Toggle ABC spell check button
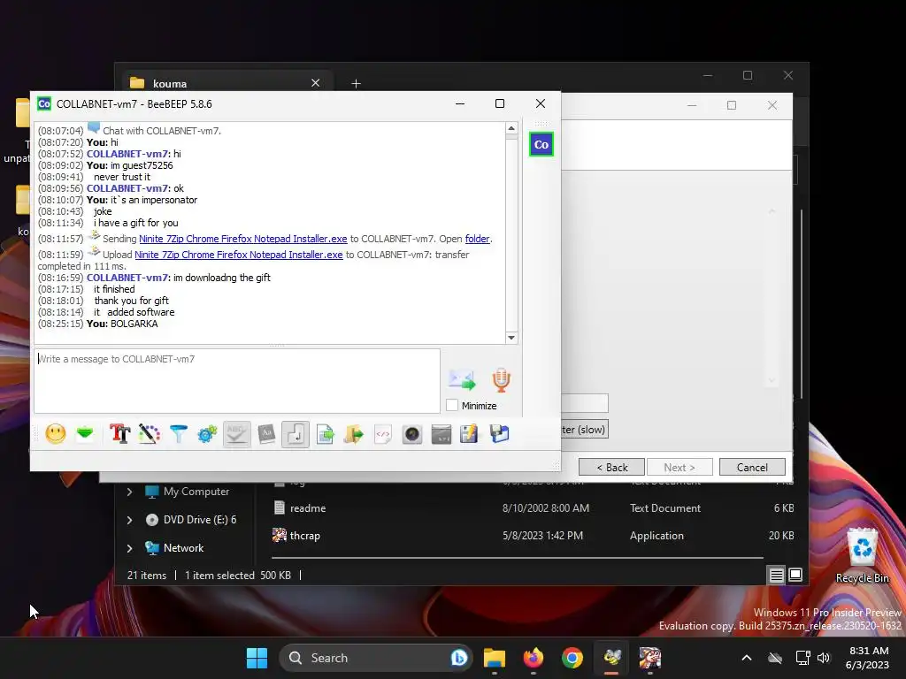This screenshot has width=906, height=679. (x=236, y=434)
